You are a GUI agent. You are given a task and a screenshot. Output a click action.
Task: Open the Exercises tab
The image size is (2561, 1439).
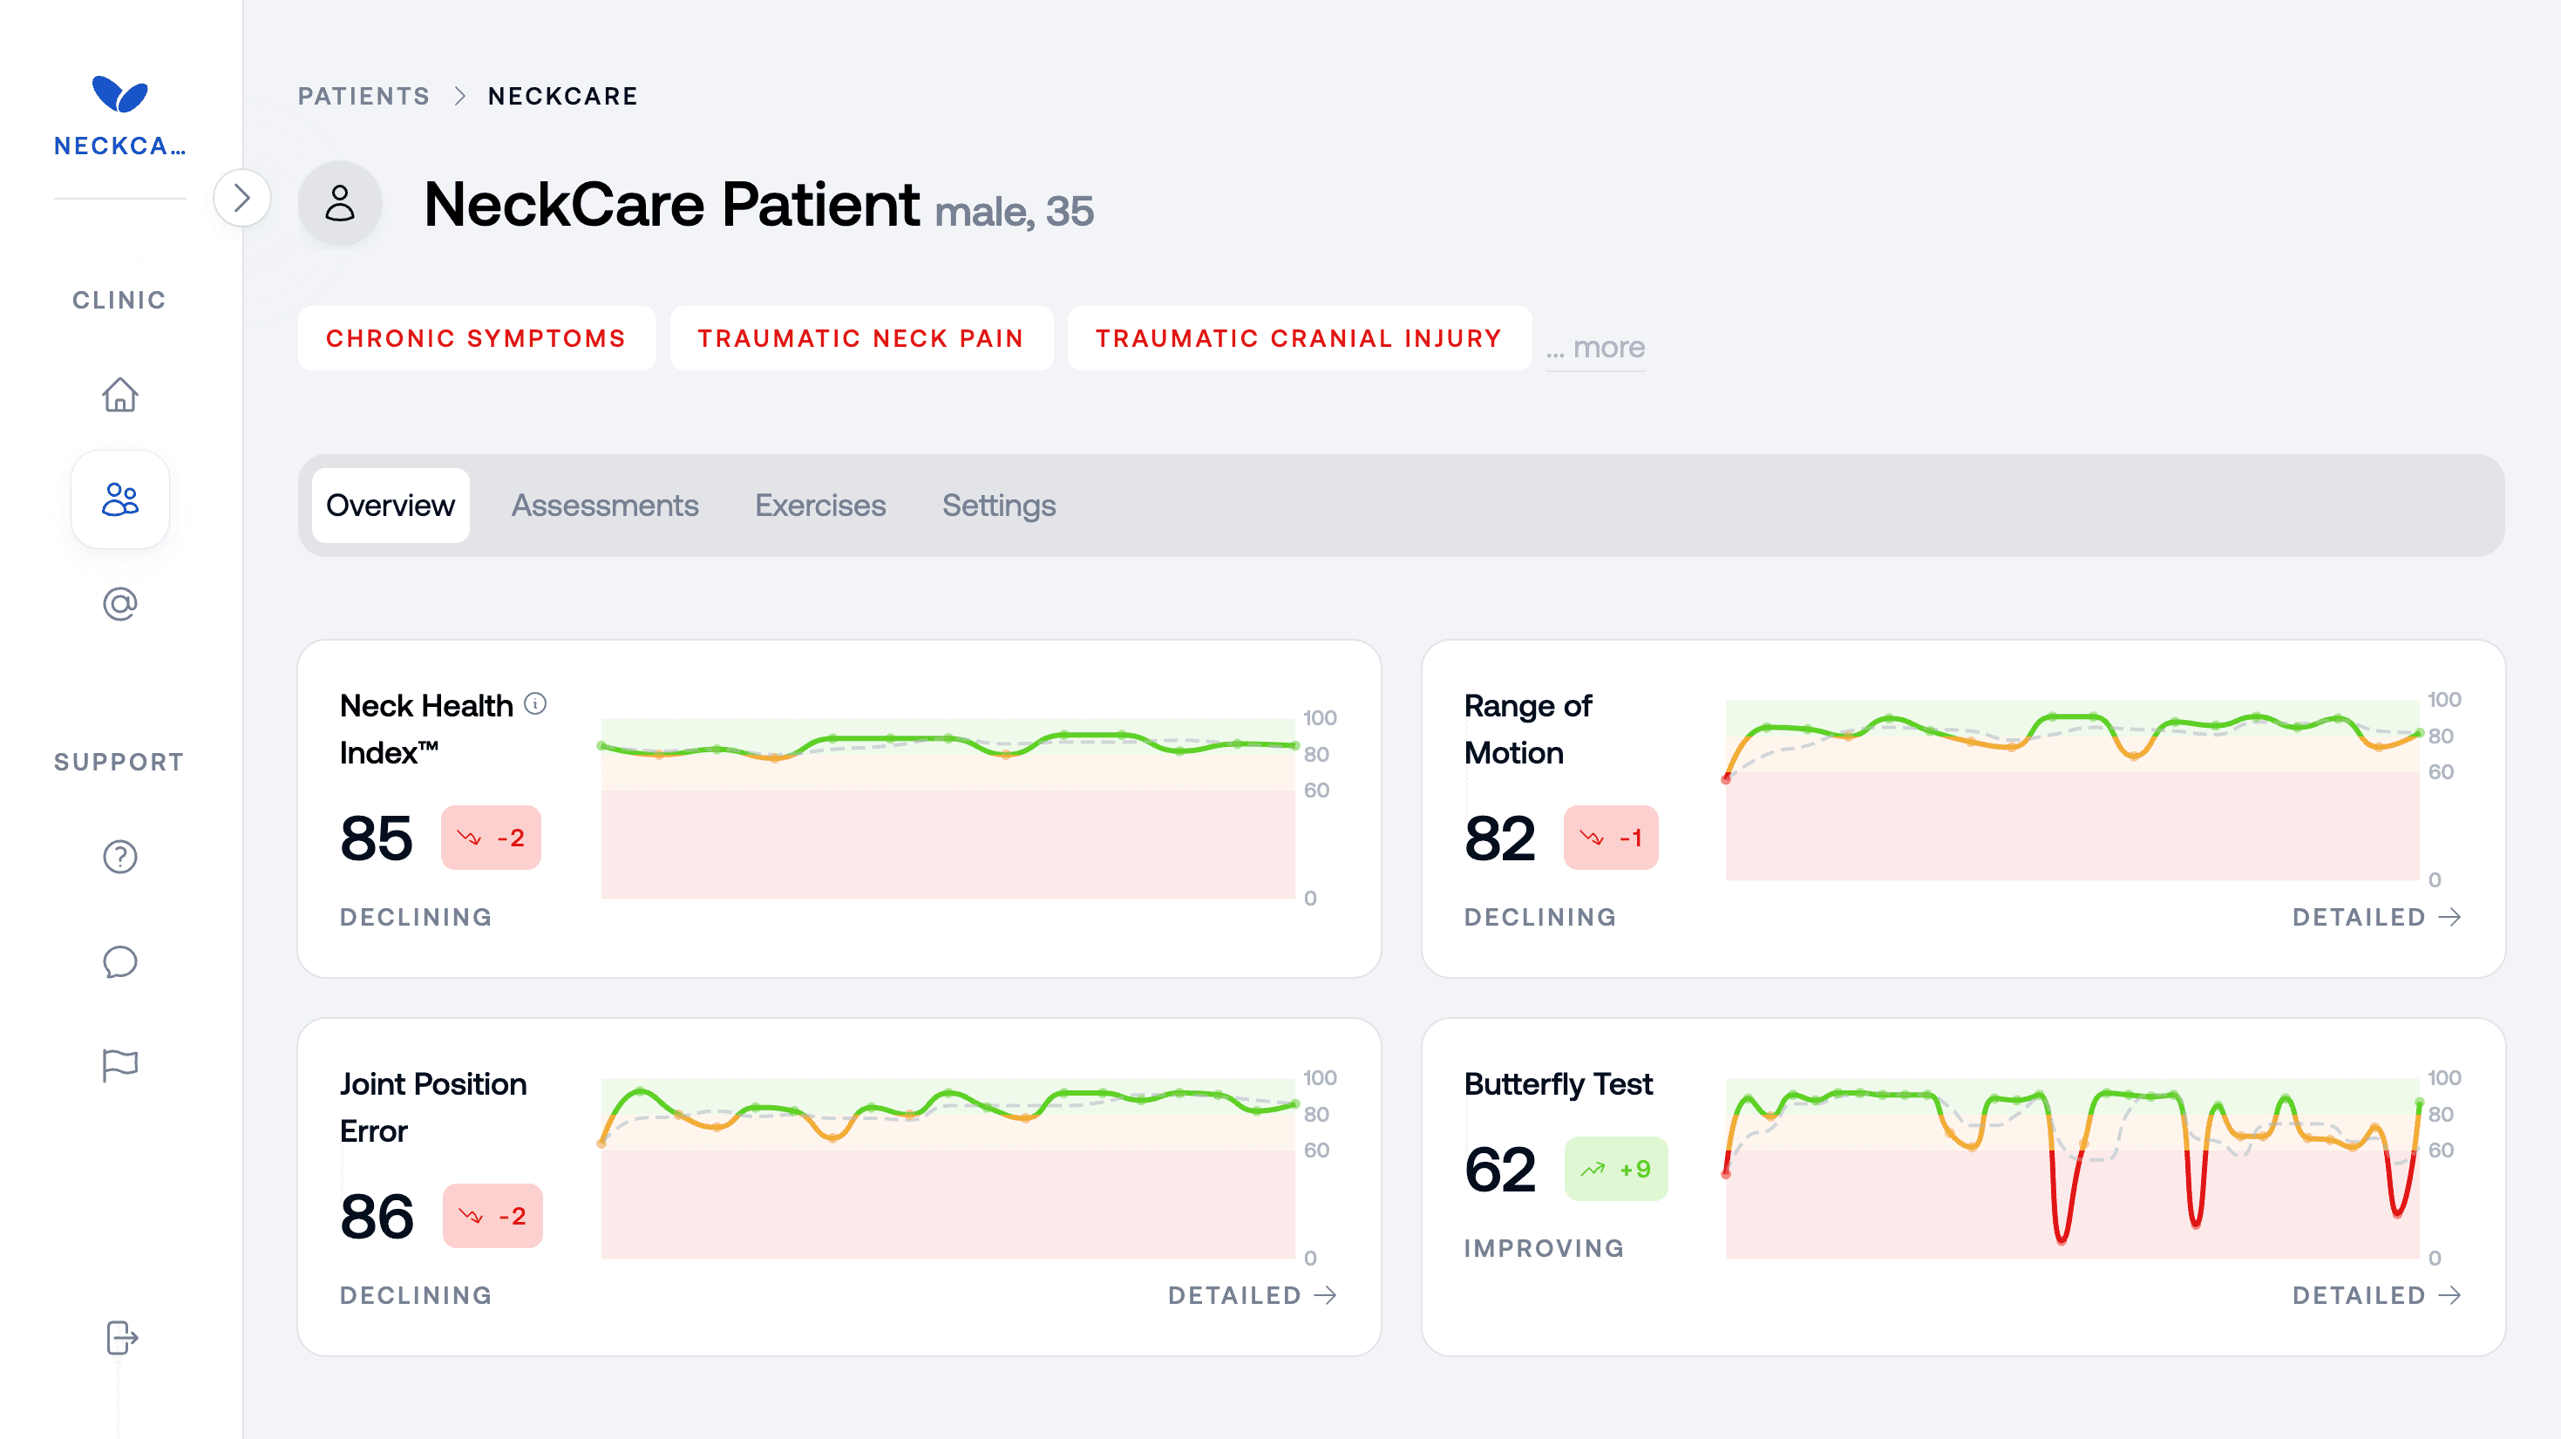819,506
